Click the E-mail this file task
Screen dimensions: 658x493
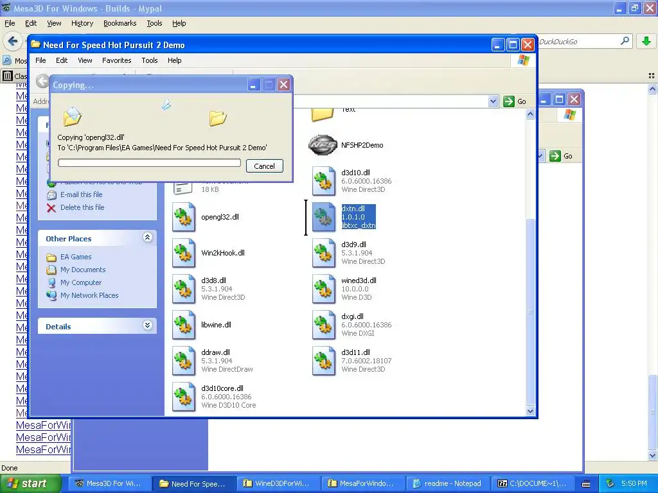[82, 195]
